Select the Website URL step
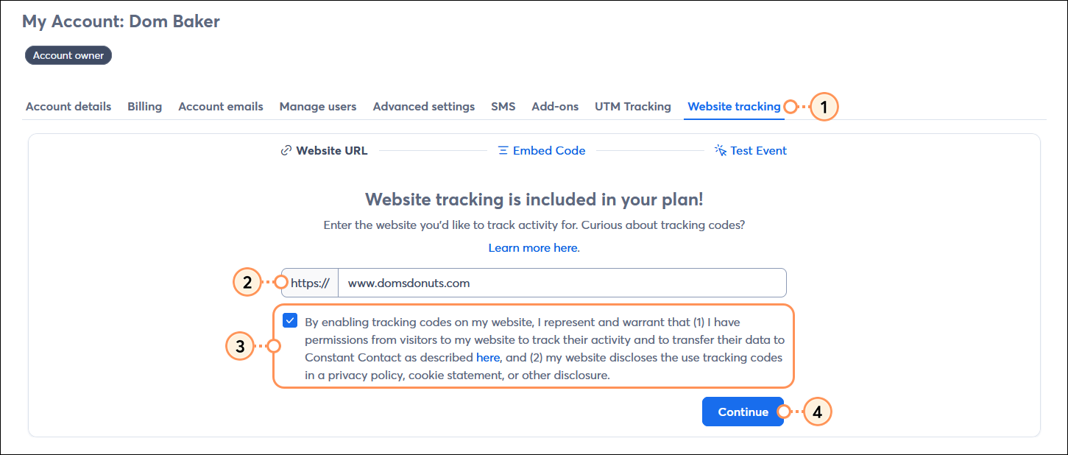 coord(330,150)
